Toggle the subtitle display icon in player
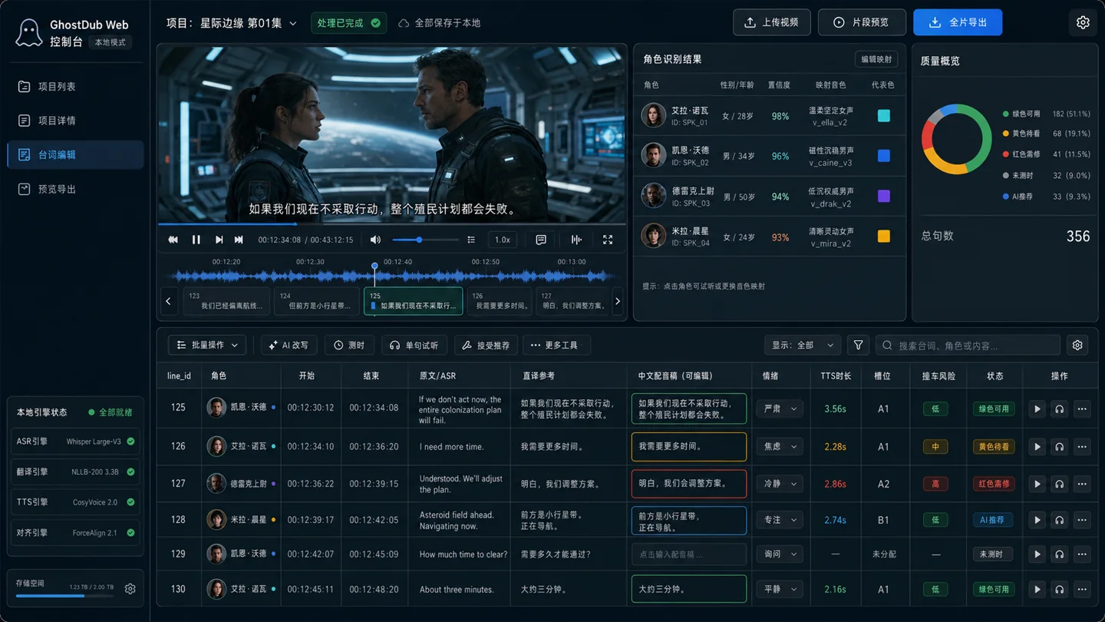1105x622 pixels. tap(541, 240)
